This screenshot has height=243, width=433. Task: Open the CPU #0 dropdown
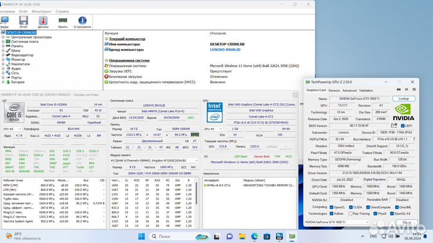point(12,129)
